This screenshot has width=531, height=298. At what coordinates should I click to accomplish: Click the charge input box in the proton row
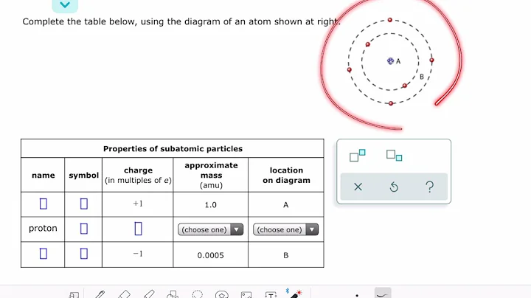click(x=138, y=229)
